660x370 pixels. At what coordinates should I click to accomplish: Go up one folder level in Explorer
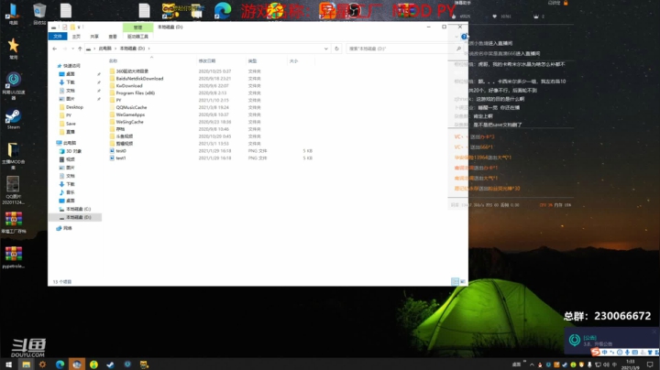[x=80, y=49]
